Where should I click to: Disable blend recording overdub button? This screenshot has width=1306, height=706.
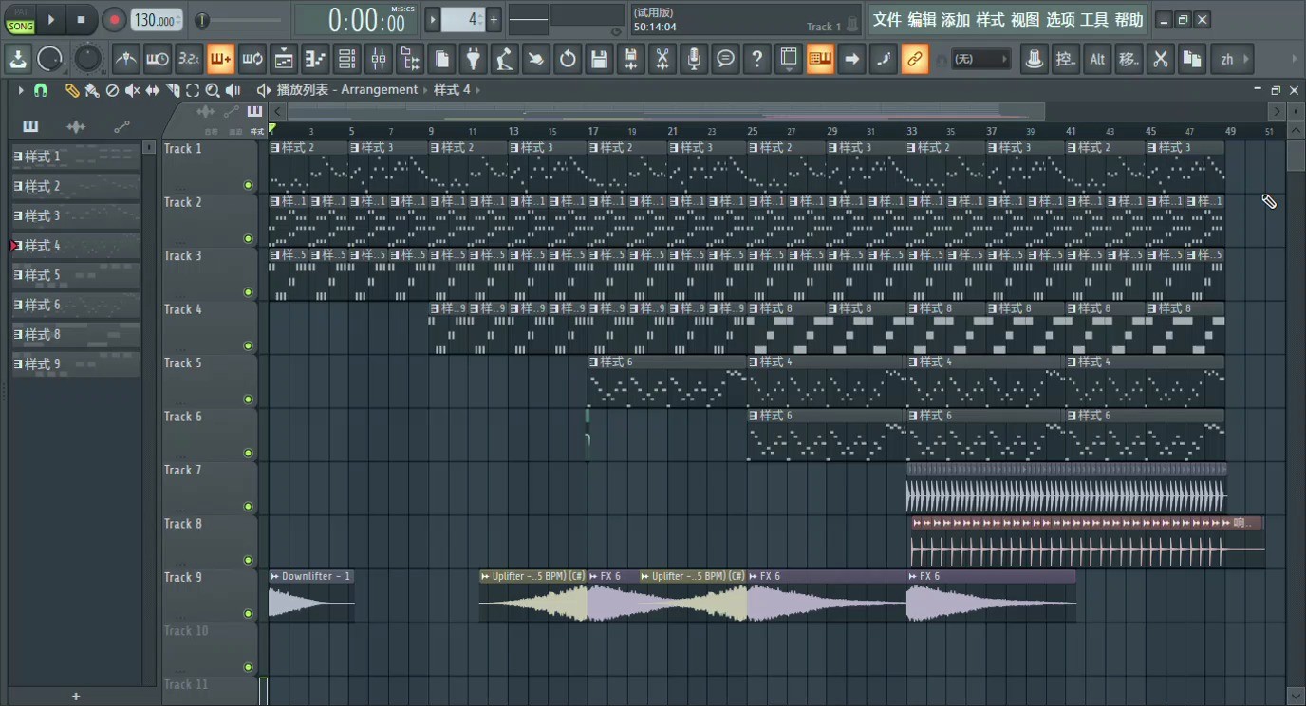click(x=220, y=59)
